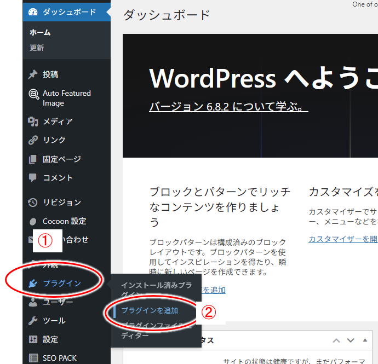Click the Dashboard gauge icon
The image size is (378, 364).
[x=33, y=12]
